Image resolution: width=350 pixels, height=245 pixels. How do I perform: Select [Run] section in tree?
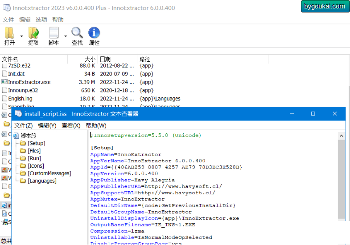(34, 158)
